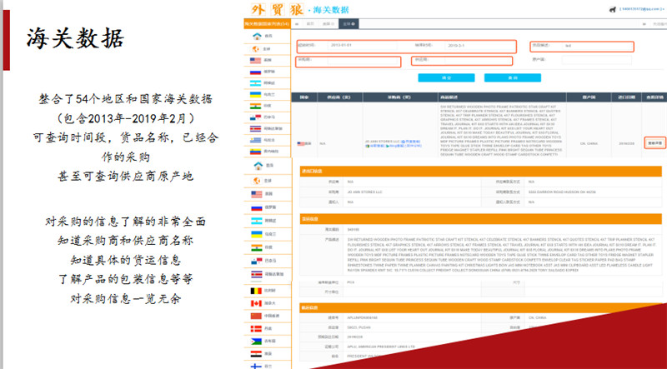Open the account email dropdown menu

point(641,9)
